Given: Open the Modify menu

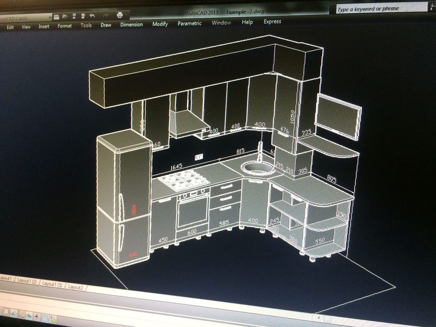Looking at the screenshot, I should pos(160,24).
